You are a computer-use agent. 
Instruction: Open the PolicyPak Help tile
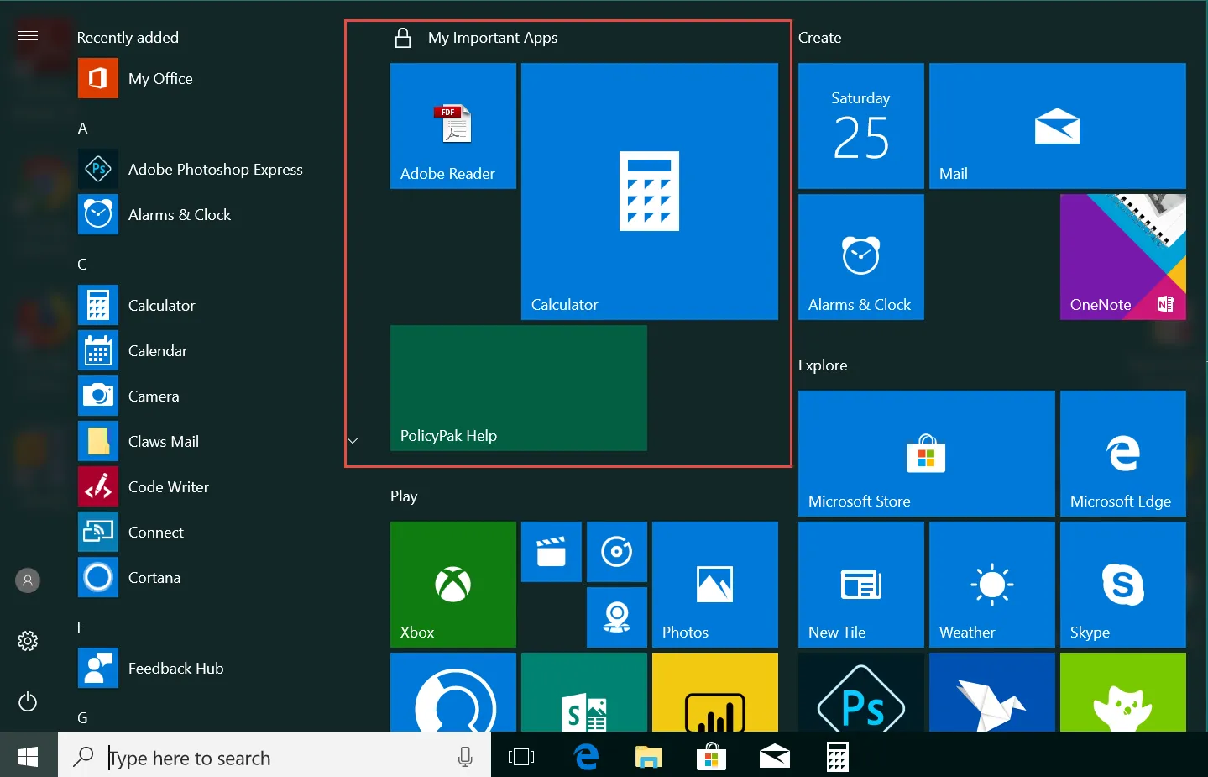click(519, 388)
